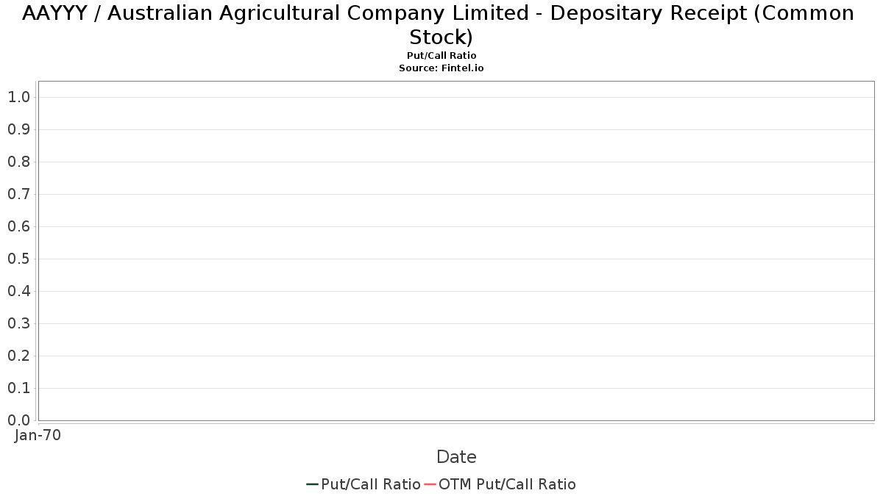The width and height of the screenshot is (883, 496).
Task: Click the dark green Put/Call Ratio swatch
Action: pos(313,484)
